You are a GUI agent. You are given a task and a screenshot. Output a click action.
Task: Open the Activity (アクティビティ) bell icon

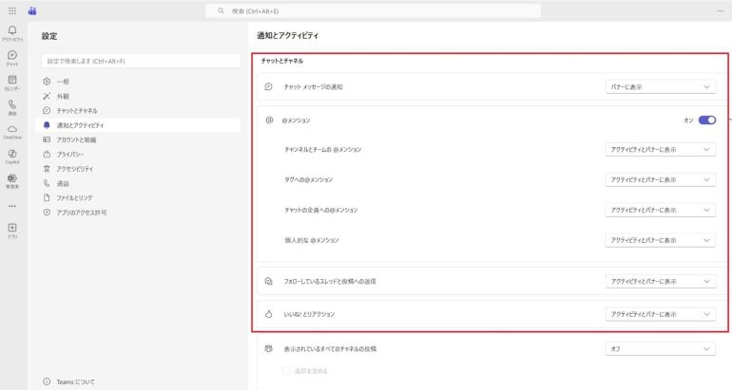(x=12, y=32)
